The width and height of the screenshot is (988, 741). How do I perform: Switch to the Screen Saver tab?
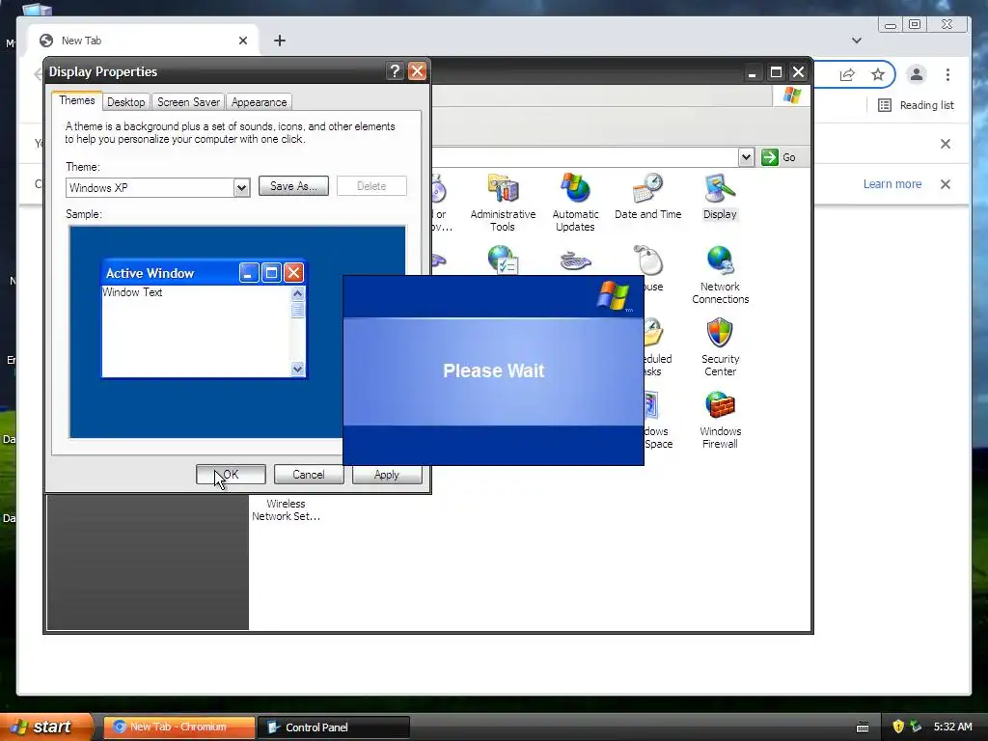(x=188, y=102)
